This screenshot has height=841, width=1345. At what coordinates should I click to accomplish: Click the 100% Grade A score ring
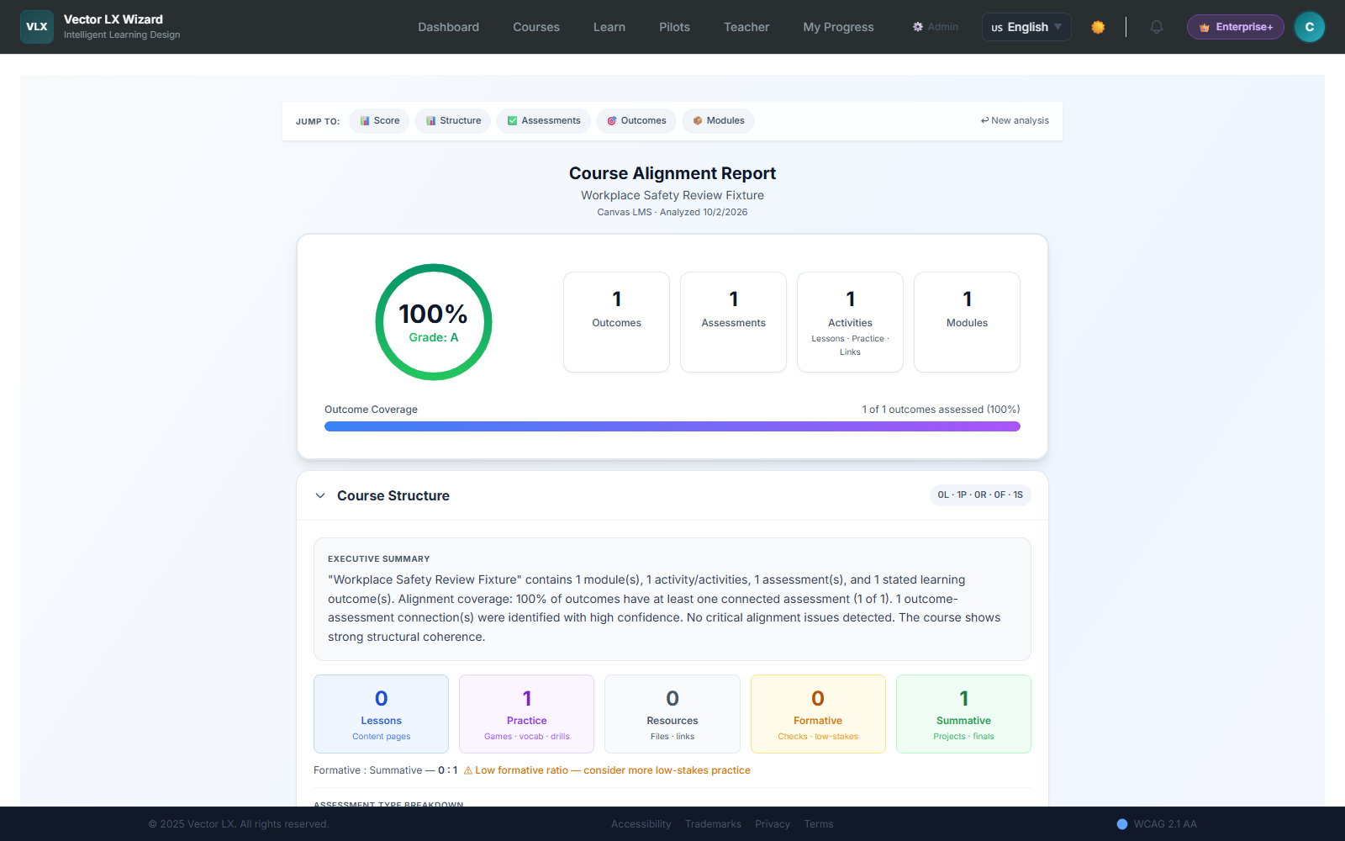pyautogui.click(x=434, y=322)
